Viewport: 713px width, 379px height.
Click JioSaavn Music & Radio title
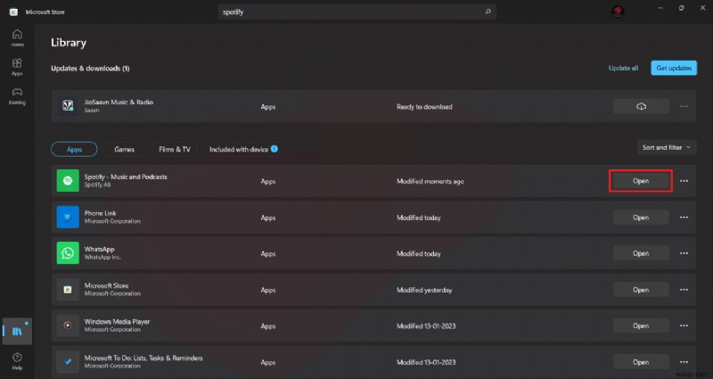tap(119, 103)
